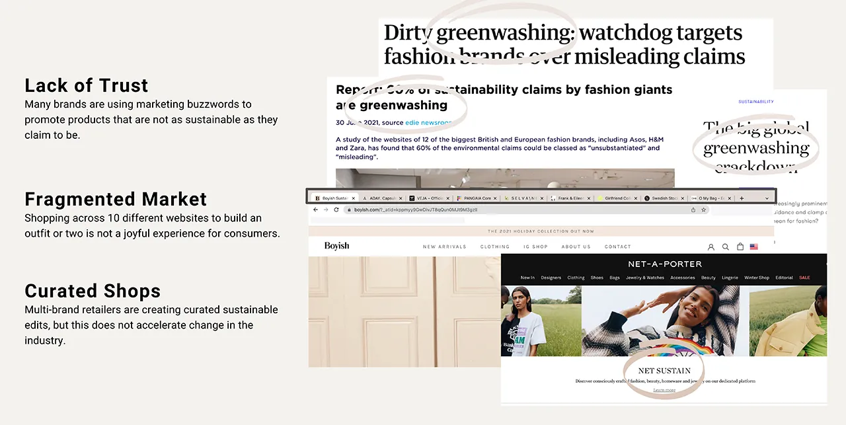Expand the tab list chevron
This screenshot has height=425, width=846.
[767, 198]
